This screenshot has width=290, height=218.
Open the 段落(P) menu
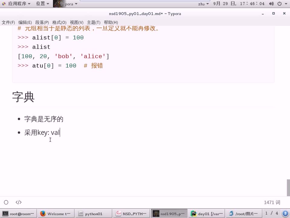coord(42,22)
